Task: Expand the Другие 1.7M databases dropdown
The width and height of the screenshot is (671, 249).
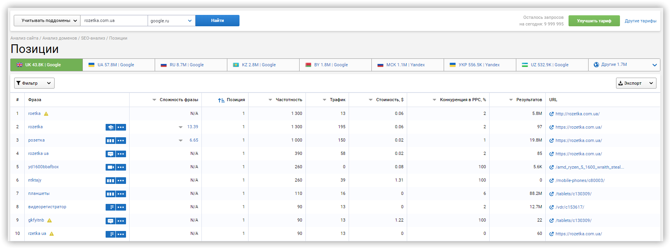Action: tap(624, 65)
